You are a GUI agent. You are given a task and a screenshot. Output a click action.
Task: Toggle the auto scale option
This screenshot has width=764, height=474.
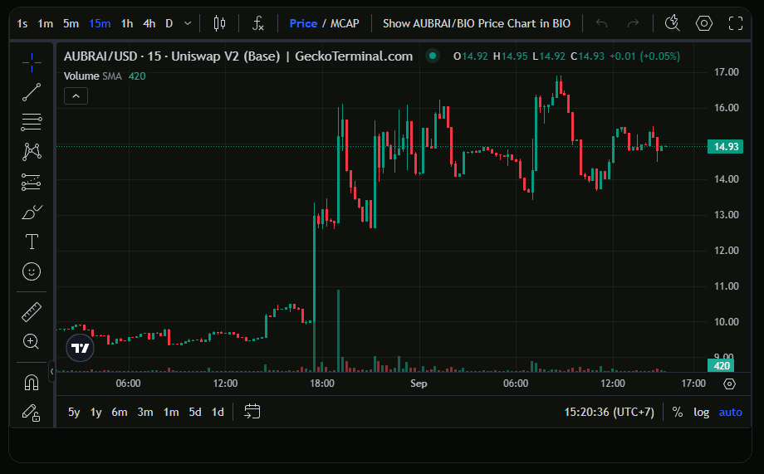coord(731,412)
